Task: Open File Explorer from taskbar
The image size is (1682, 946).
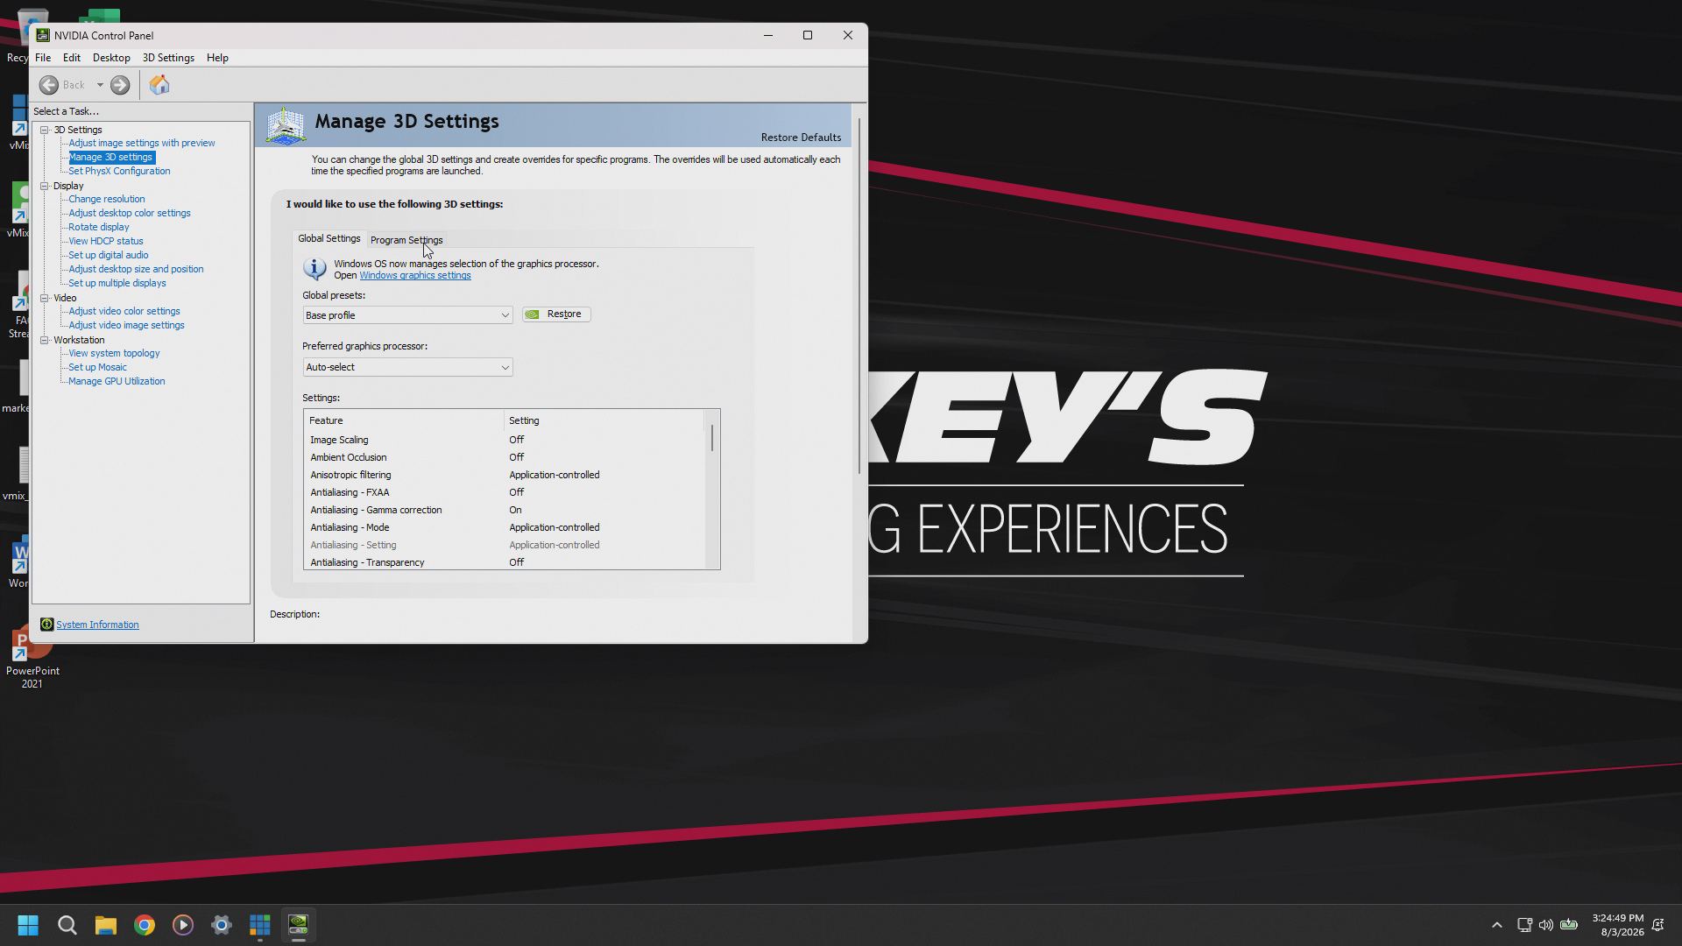Action: pyautogui.click(x=106, y=925)
